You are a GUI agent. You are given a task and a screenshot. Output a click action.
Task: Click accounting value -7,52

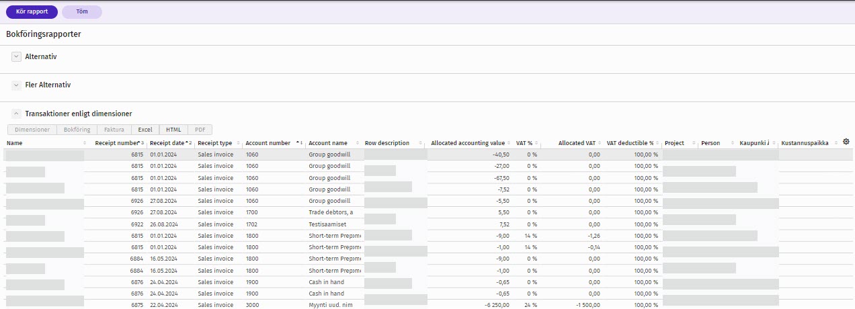(x=502, y=189)
